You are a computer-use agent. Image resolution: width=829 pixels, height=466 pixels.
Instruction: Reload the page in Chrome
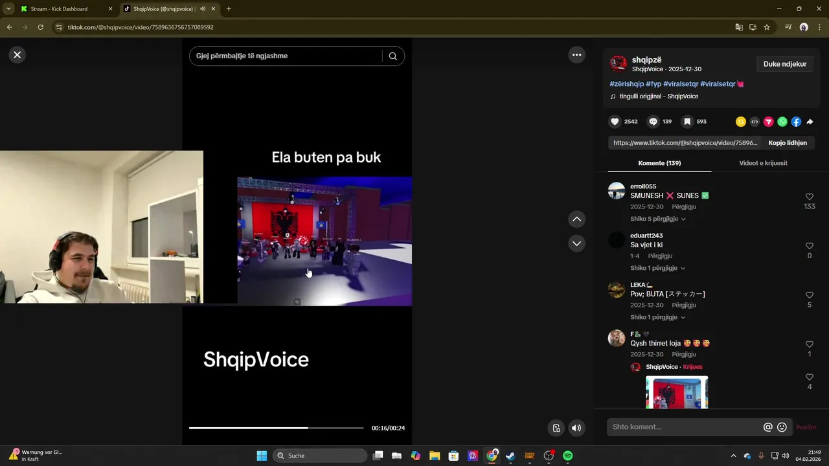(x=40, y=27)
